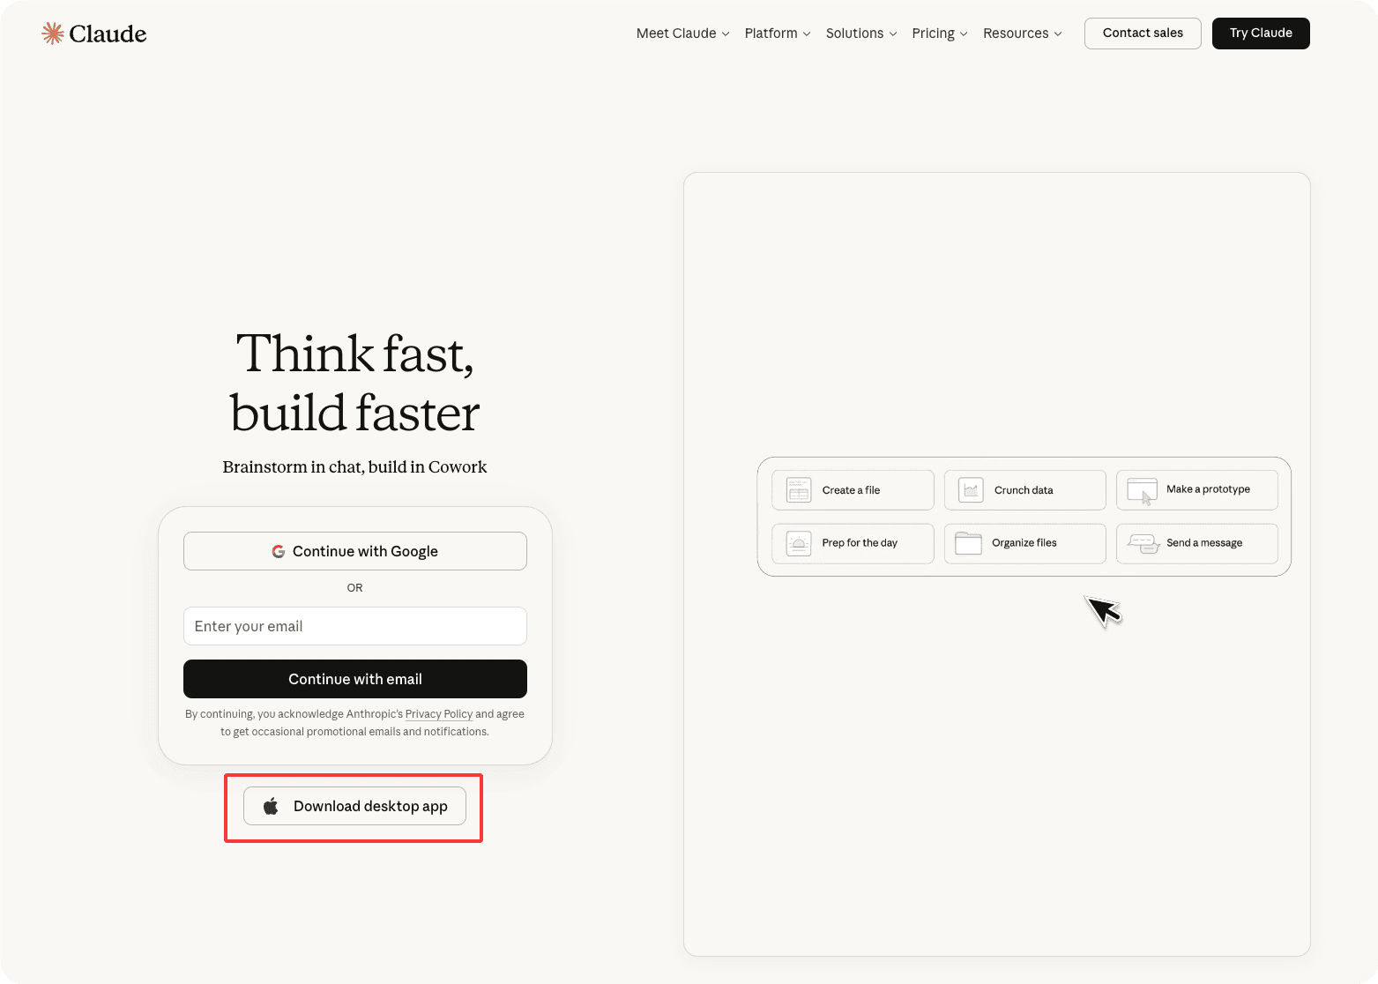This screenshot has width=1378, height=984.
Task: Expand the Pricing chevron
Action: [x=964, y=34]
